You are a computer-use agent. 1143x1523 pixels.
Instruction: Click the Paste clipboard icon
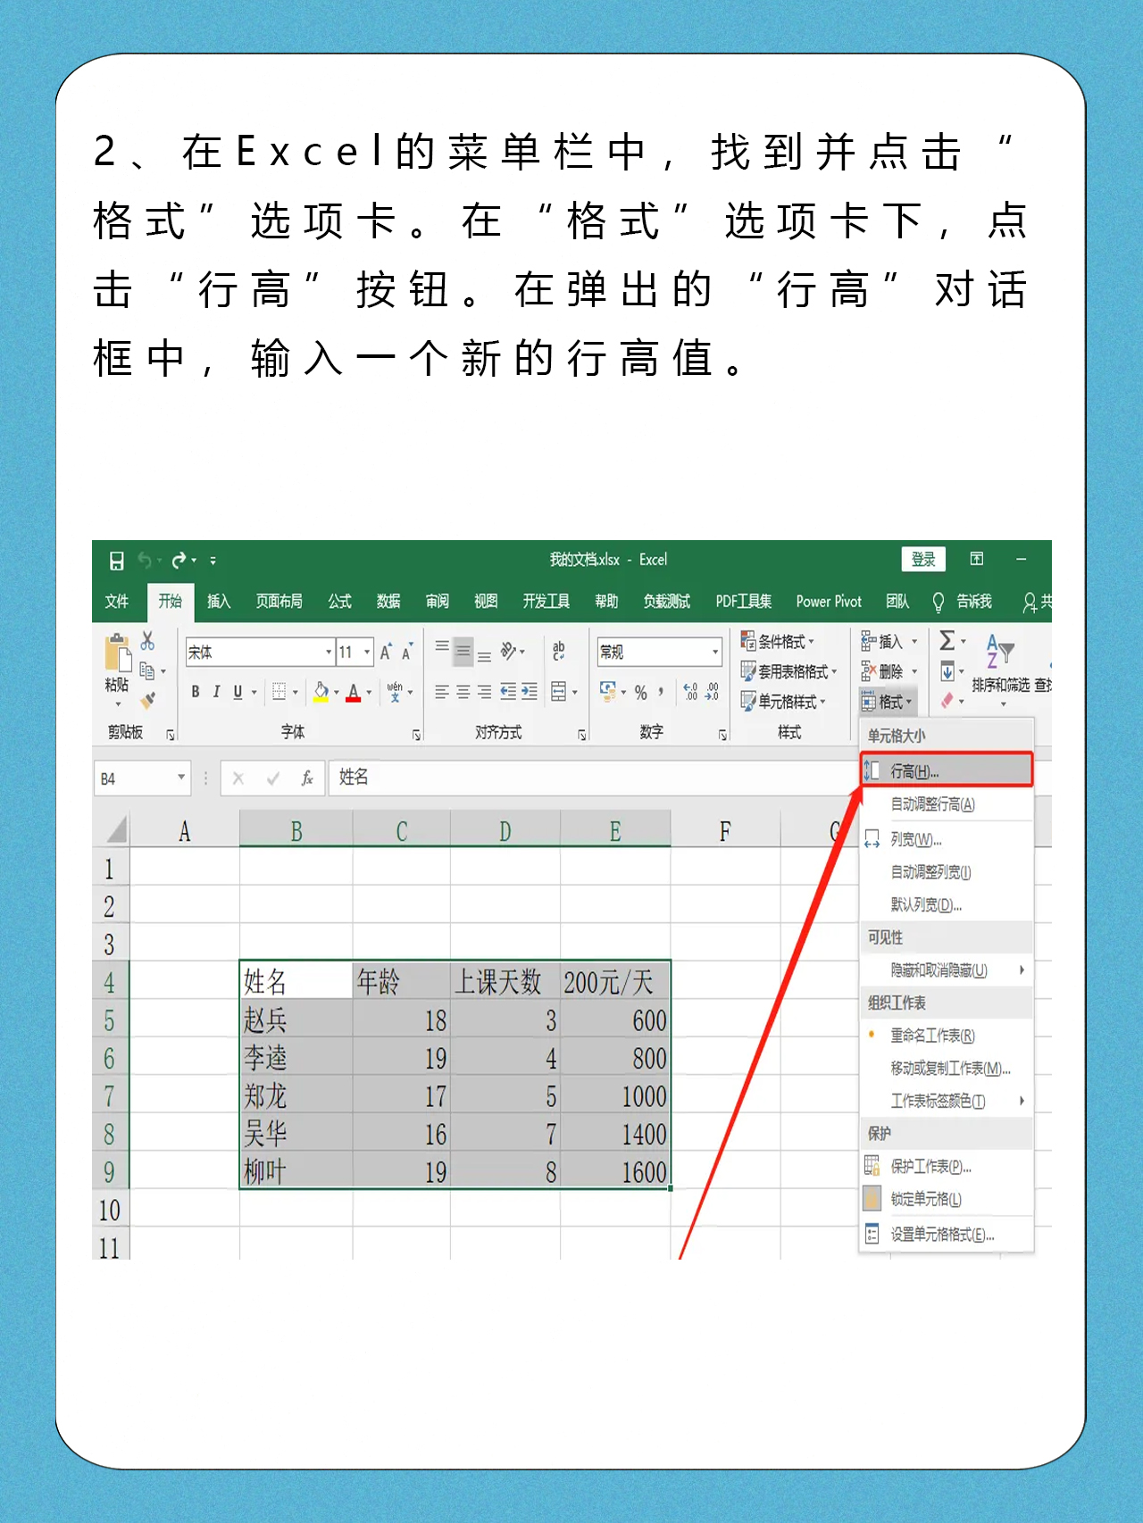(x=117, y=653)
